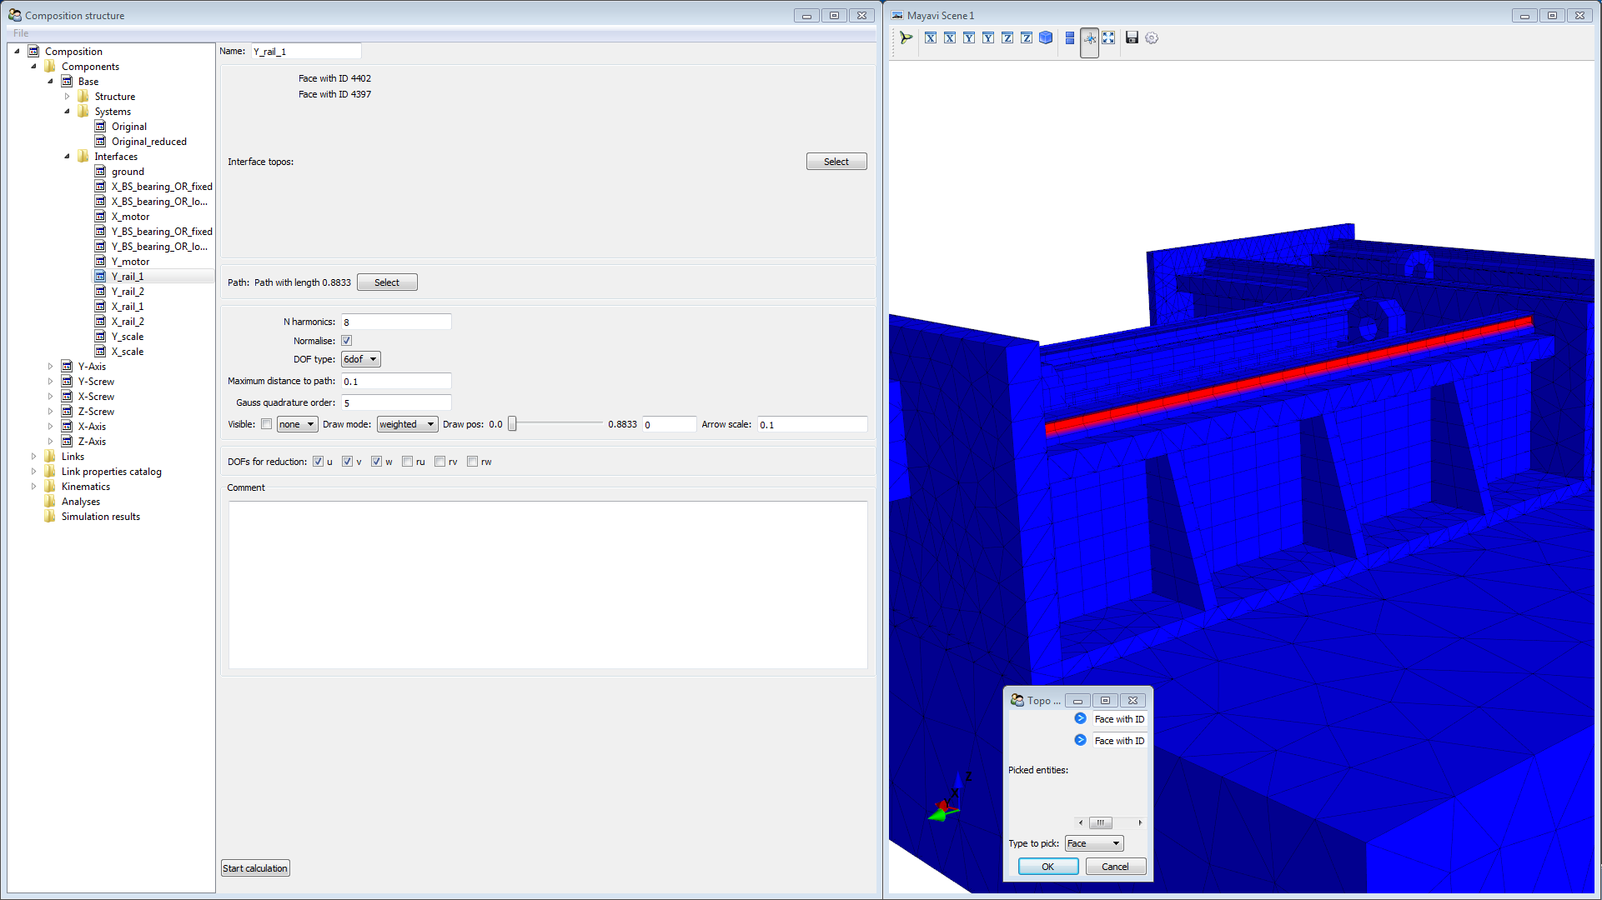Save the Mayavi scene snapshot
Viewport: 1602px width, 900px height.
click(1132, 37)
